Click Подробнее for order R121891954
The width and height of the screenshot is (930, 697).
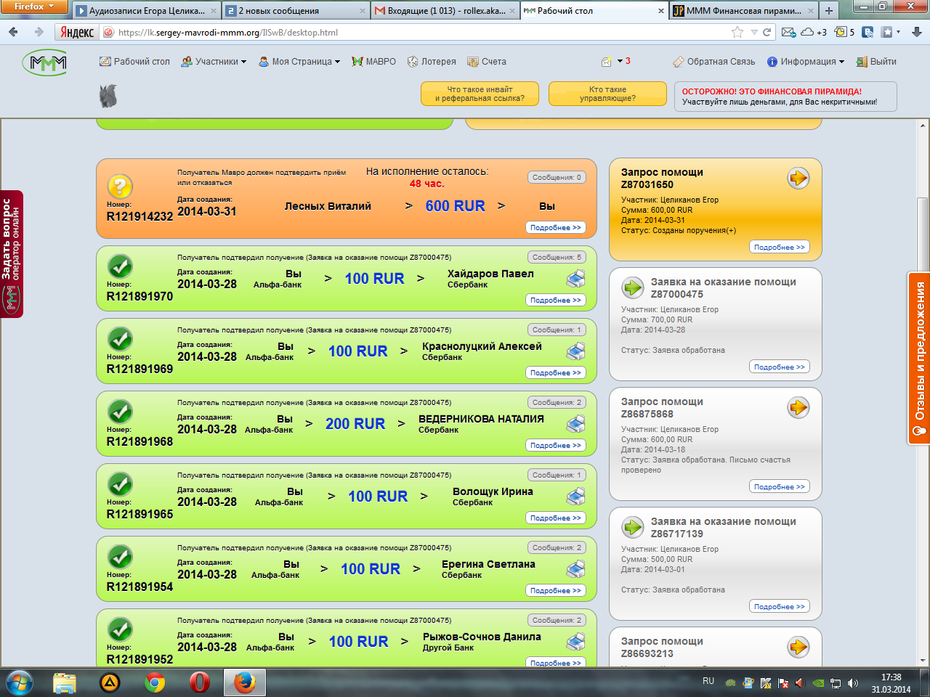click(556, 590)
